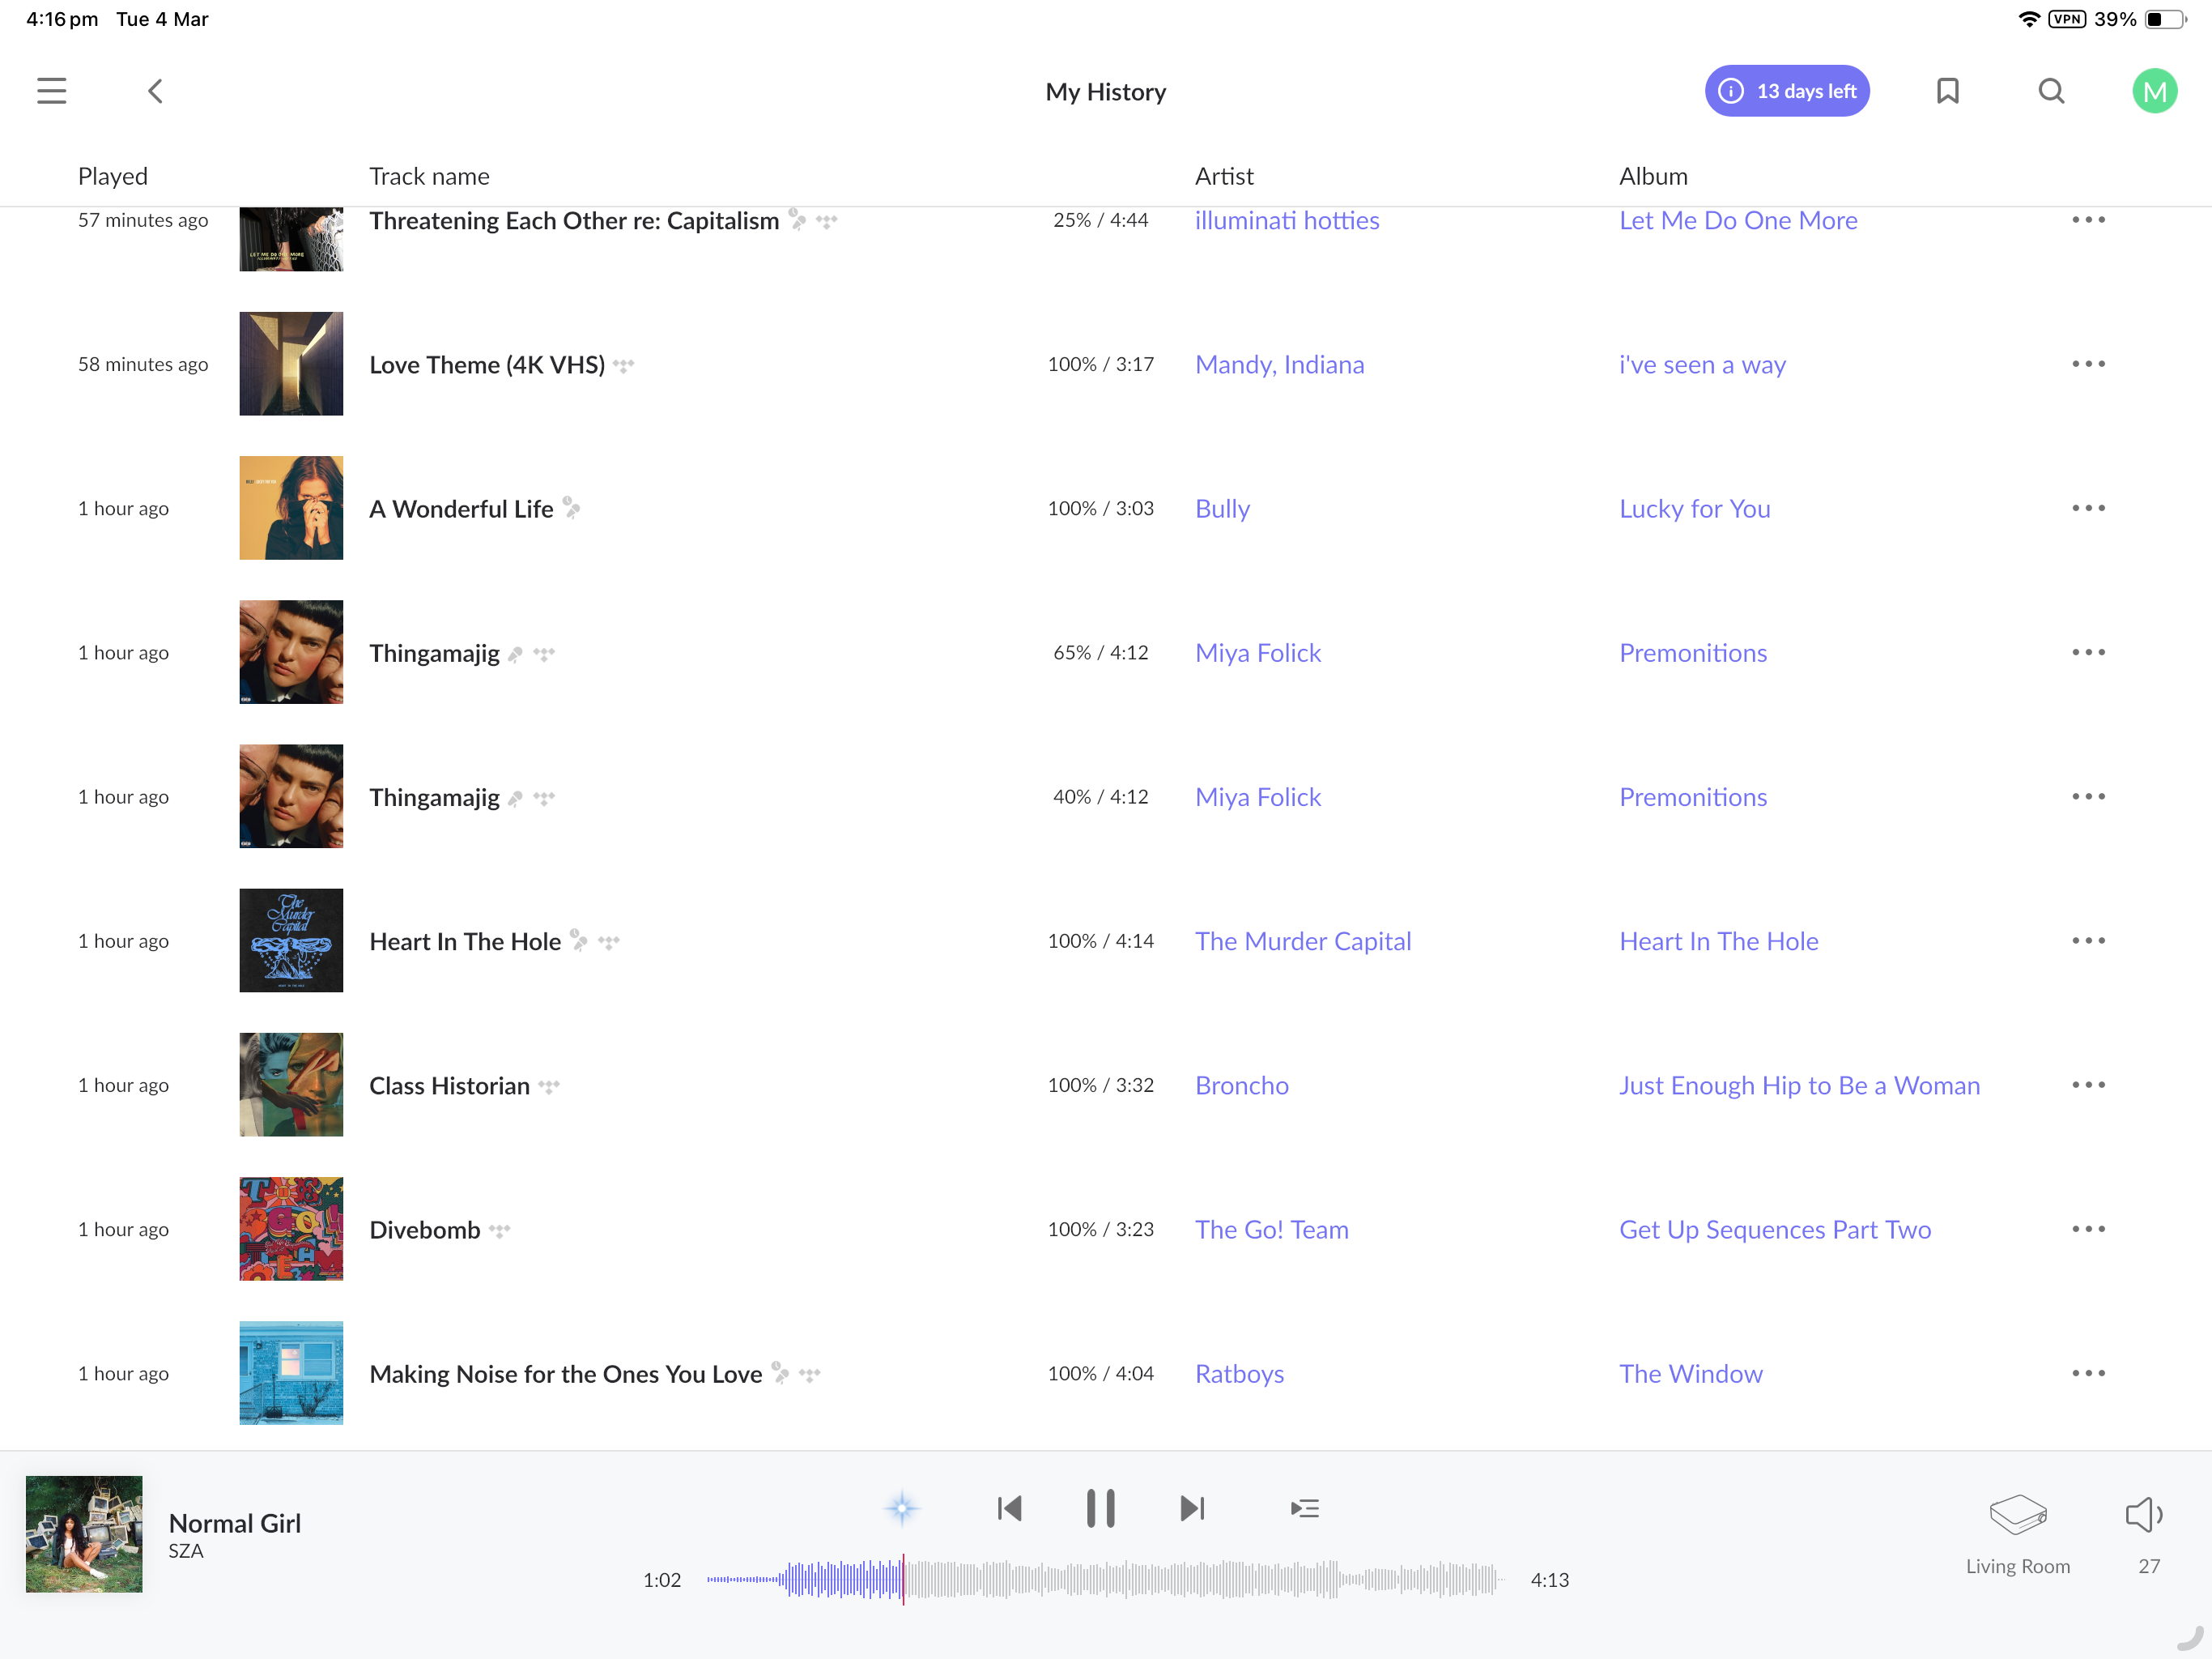The image size is (2212, 1659).
Task: Click Artist column header
Action: point(1224,176)
